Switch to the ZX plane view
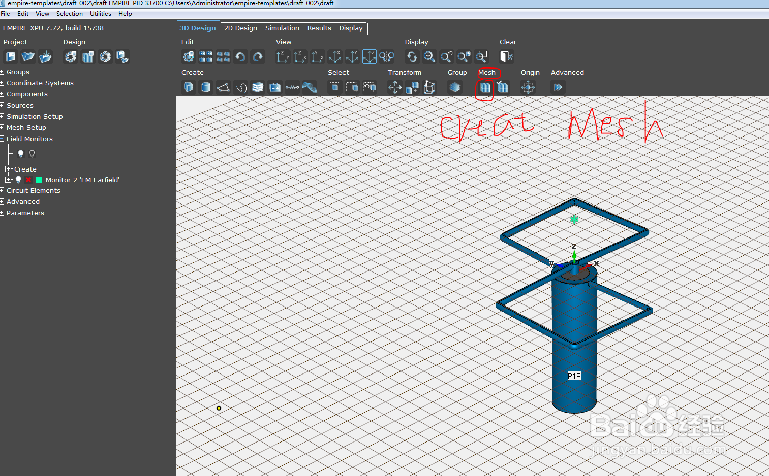The width and height of the screenshot is (769, 476). click(300, 57)
